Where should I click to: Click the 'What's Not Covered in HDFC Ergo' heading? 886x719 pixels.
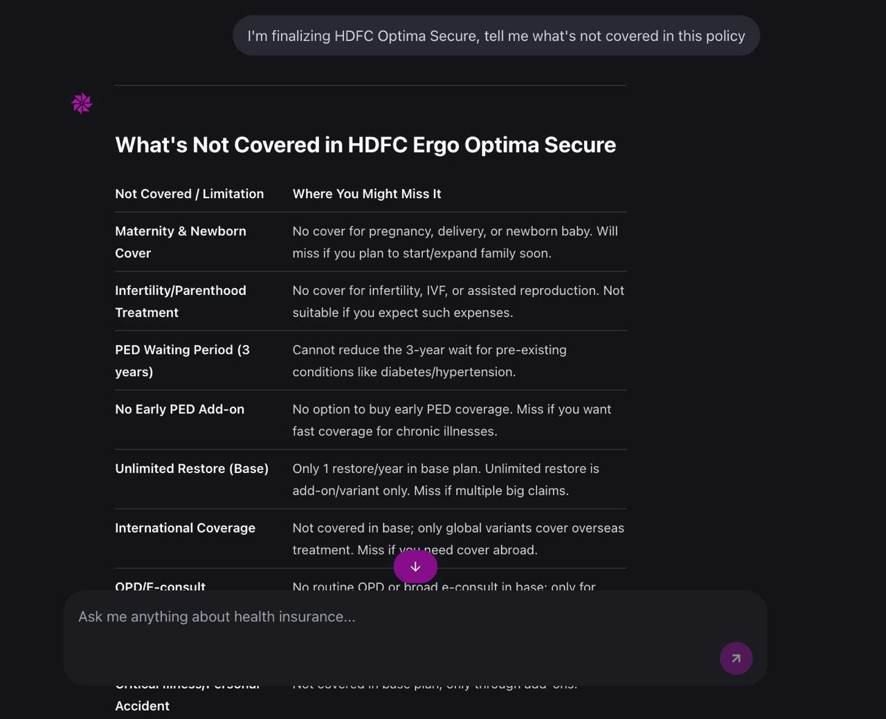coord(365,145)
